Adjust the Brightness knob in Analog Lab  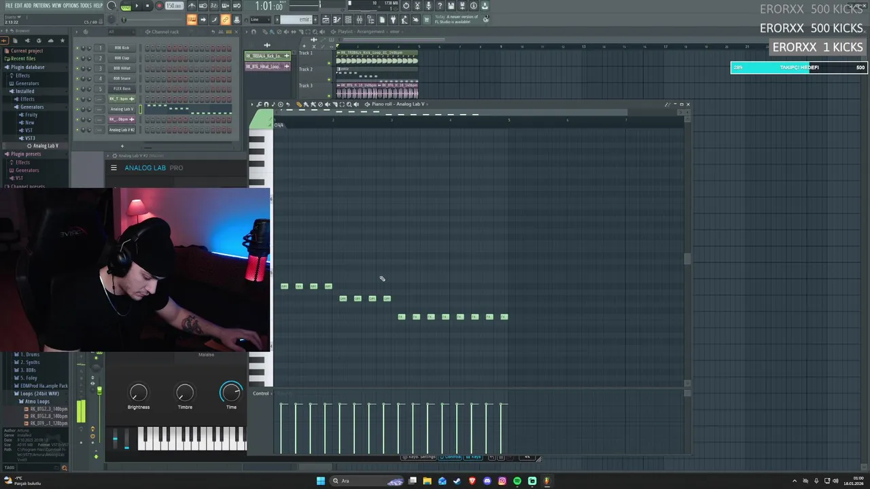(x=139, y=393)
